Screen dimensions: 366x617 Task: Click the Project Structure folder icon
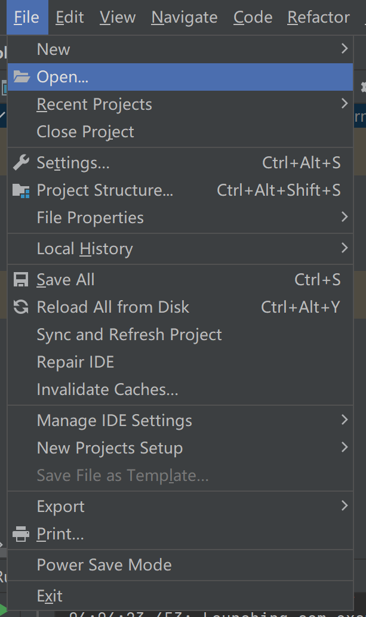[x=21, y=190]
